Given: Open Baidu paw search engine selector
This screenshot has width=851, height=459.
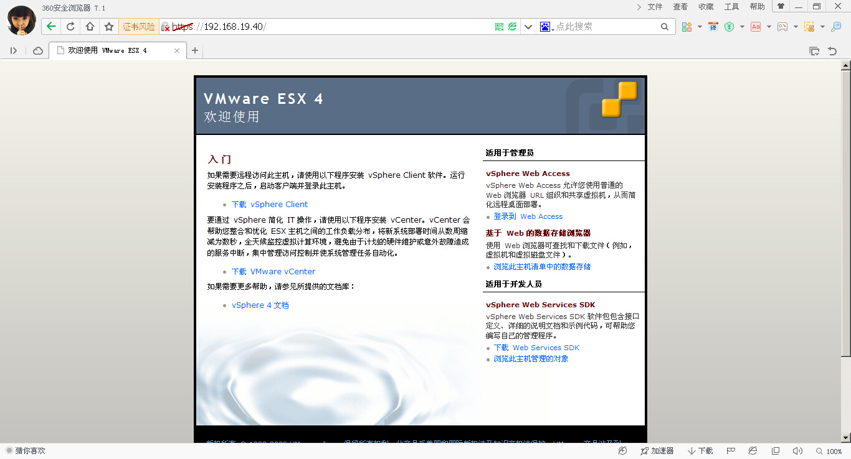Looking at the screenshot, I should 546,27.
